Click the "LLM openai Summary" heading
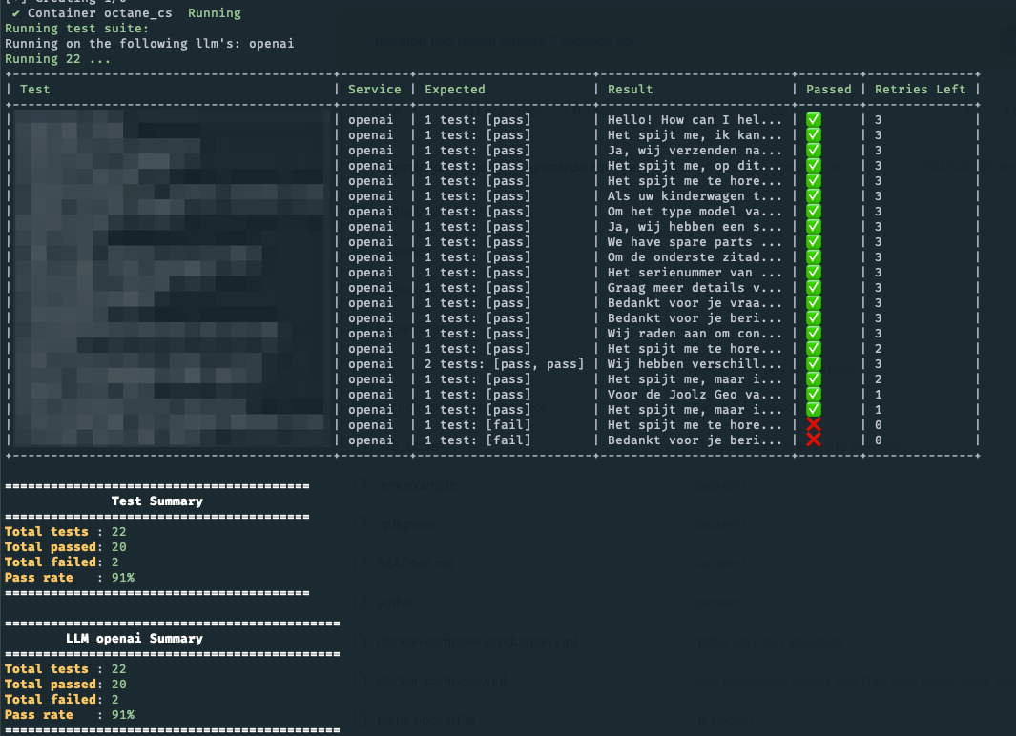This screenshot has width=1016, height=736. click(135, 638)
